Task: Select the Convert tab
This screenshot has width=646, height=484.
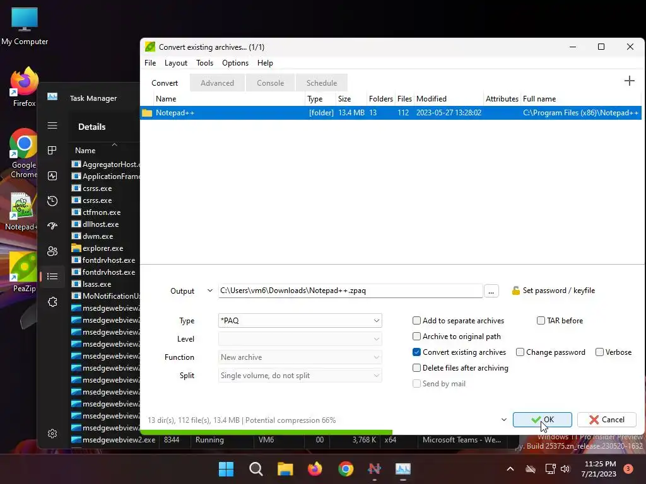Action: click(x=165, y=83)
